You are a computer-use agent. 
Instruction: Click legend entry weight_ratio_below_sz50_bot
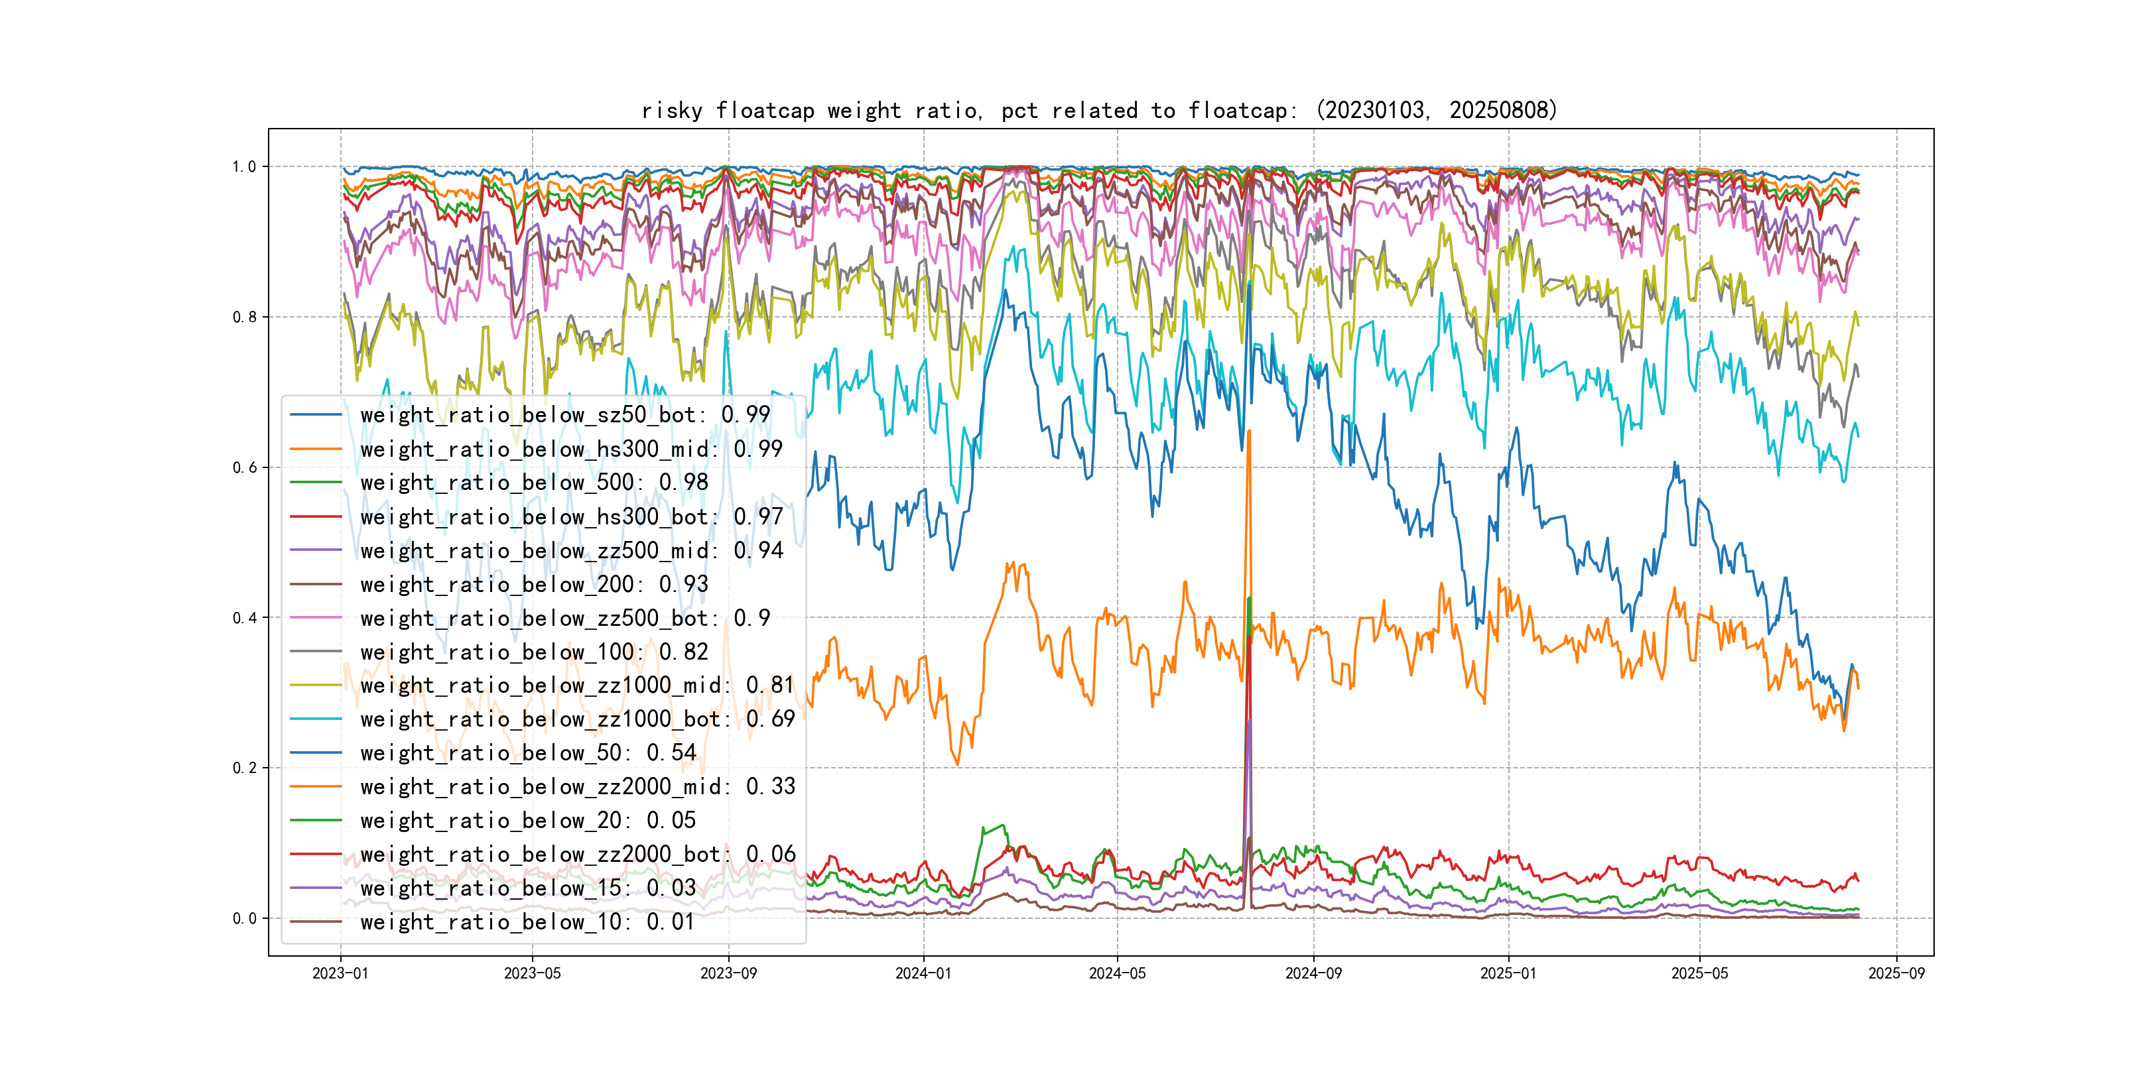point(565,414)
